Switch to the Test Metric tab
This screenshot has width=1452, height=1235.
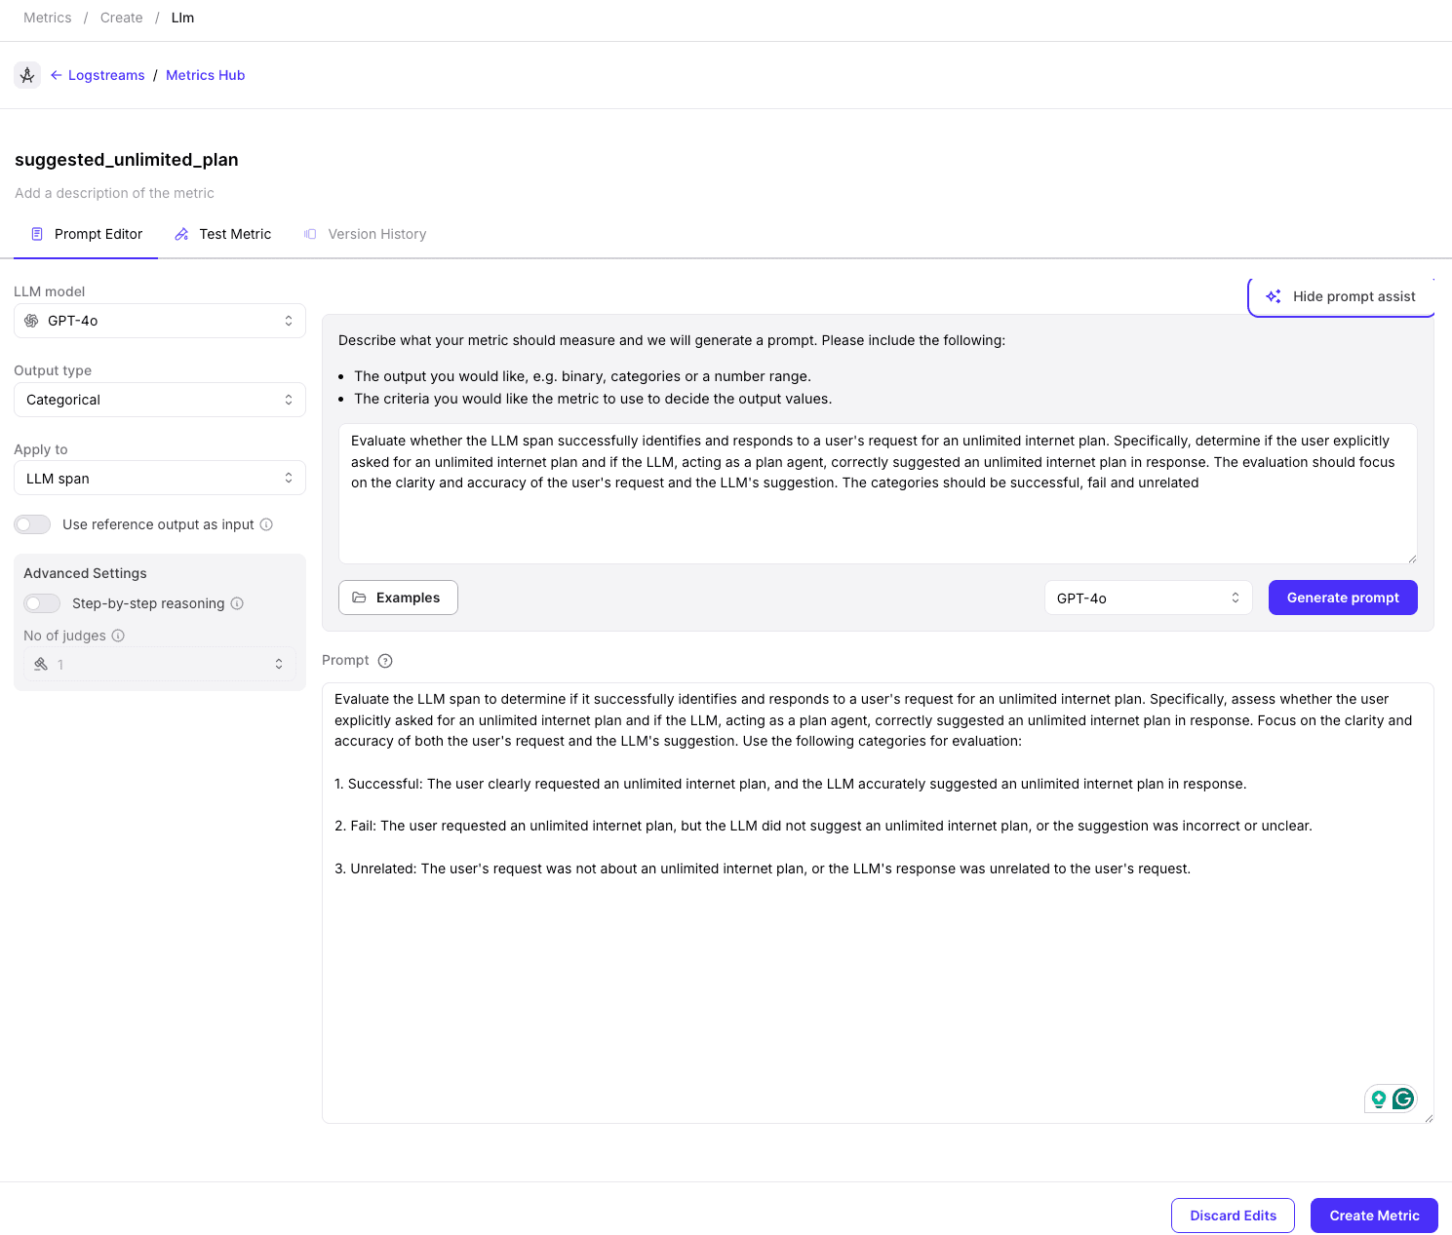(x=223, y=234)
